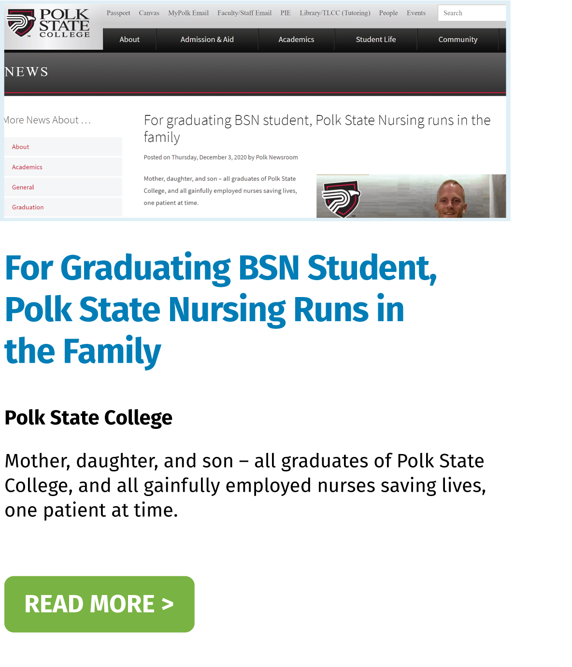Click the Polk State College logo
This screenshot has width=572, height=667.
click(48, 24)
